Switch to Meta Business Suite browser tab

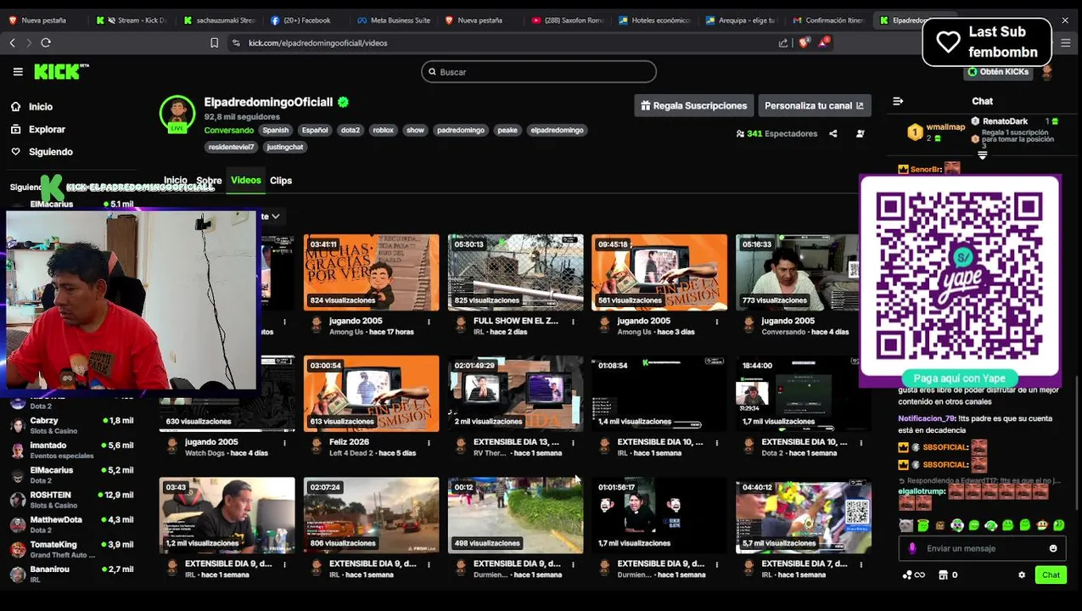click(x=393, y=20)
